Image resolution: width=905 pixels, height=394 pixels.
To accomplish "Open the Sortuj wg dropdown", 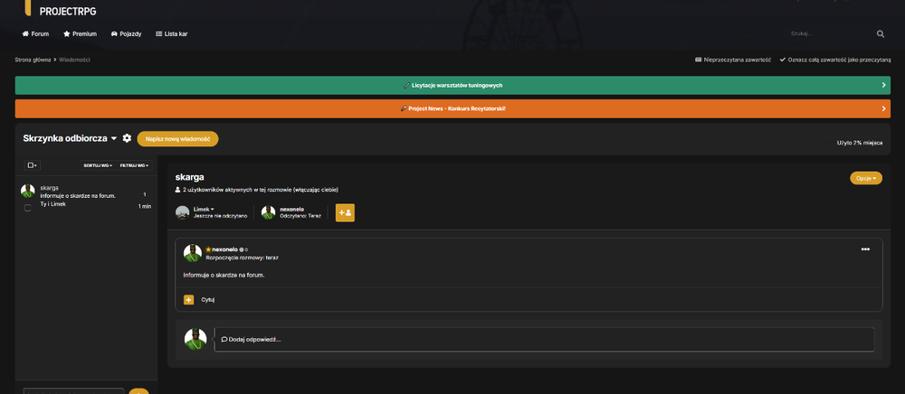I will pos(98,165).
